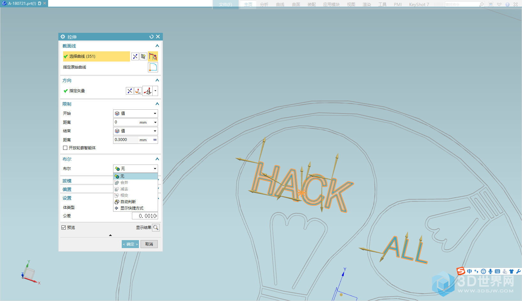Click the Sogou microphone voice input icon
522x301 pixels.
point(490,271)
